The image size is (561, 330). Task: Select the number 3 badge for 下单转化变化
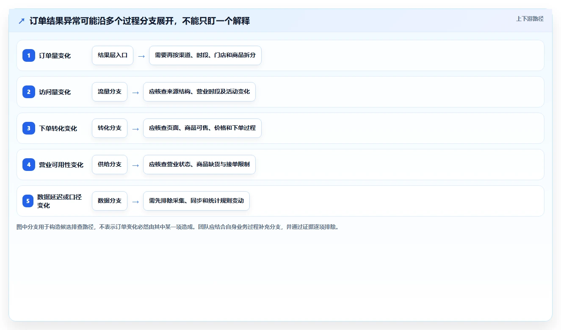click(29, 128)
